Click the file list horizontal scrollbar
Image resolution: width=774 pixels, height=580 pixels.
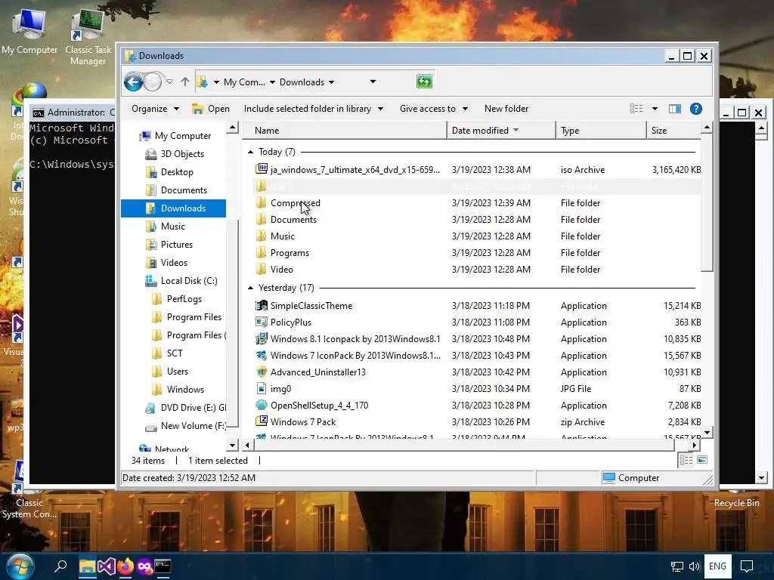[464, 445]
